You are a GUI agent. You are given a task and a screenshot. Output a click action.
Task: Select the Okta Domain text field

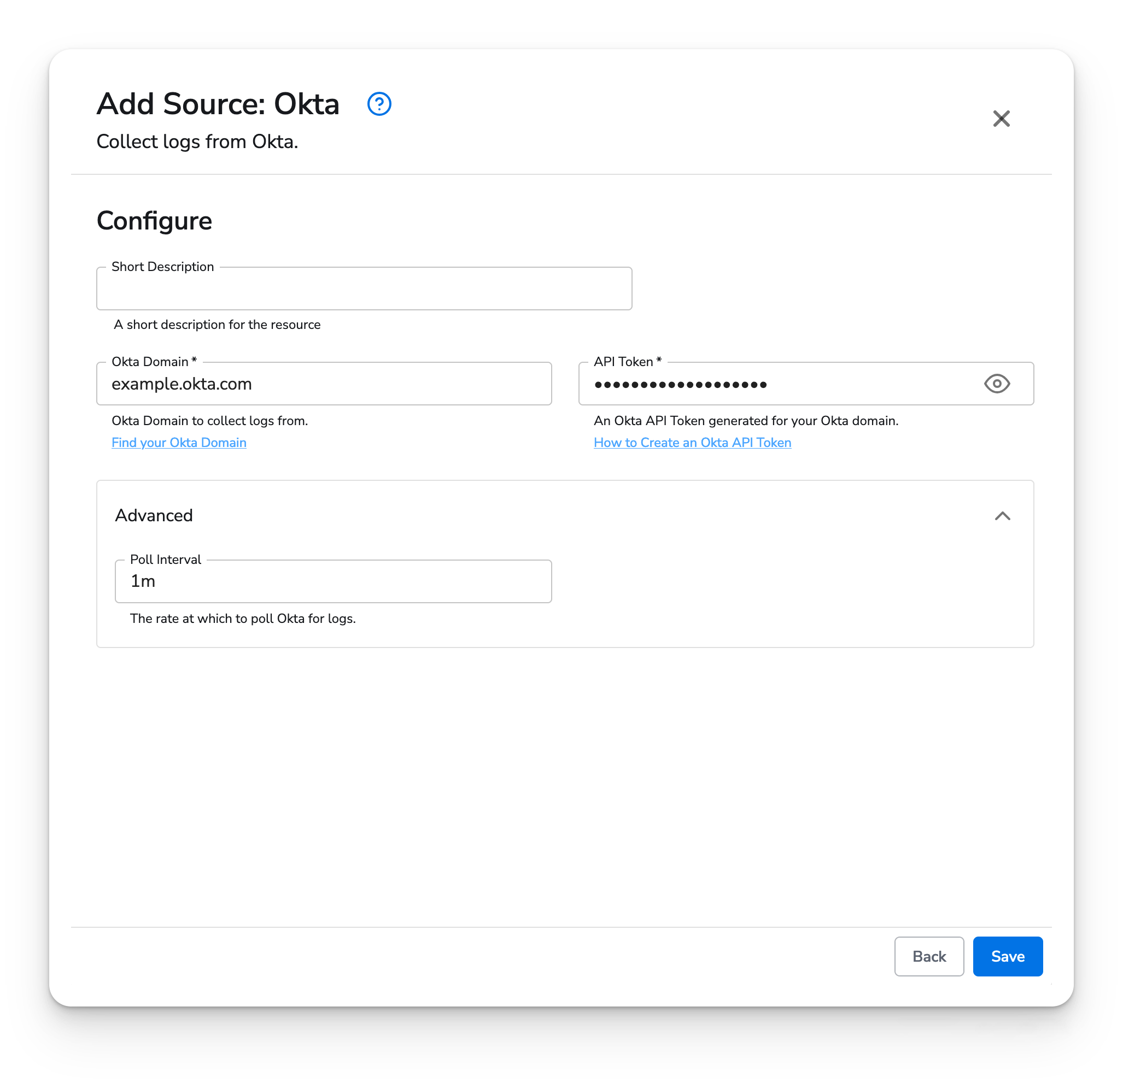pos(324,384)
